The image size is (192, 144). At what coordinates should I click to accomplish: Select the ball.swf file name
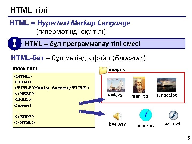(x=173, y=123)
